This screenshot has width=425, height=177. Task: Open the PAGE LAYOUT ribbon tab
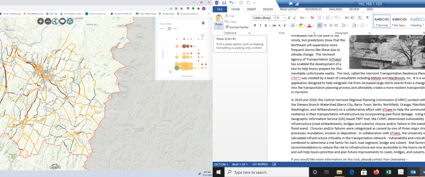(289, 9)
